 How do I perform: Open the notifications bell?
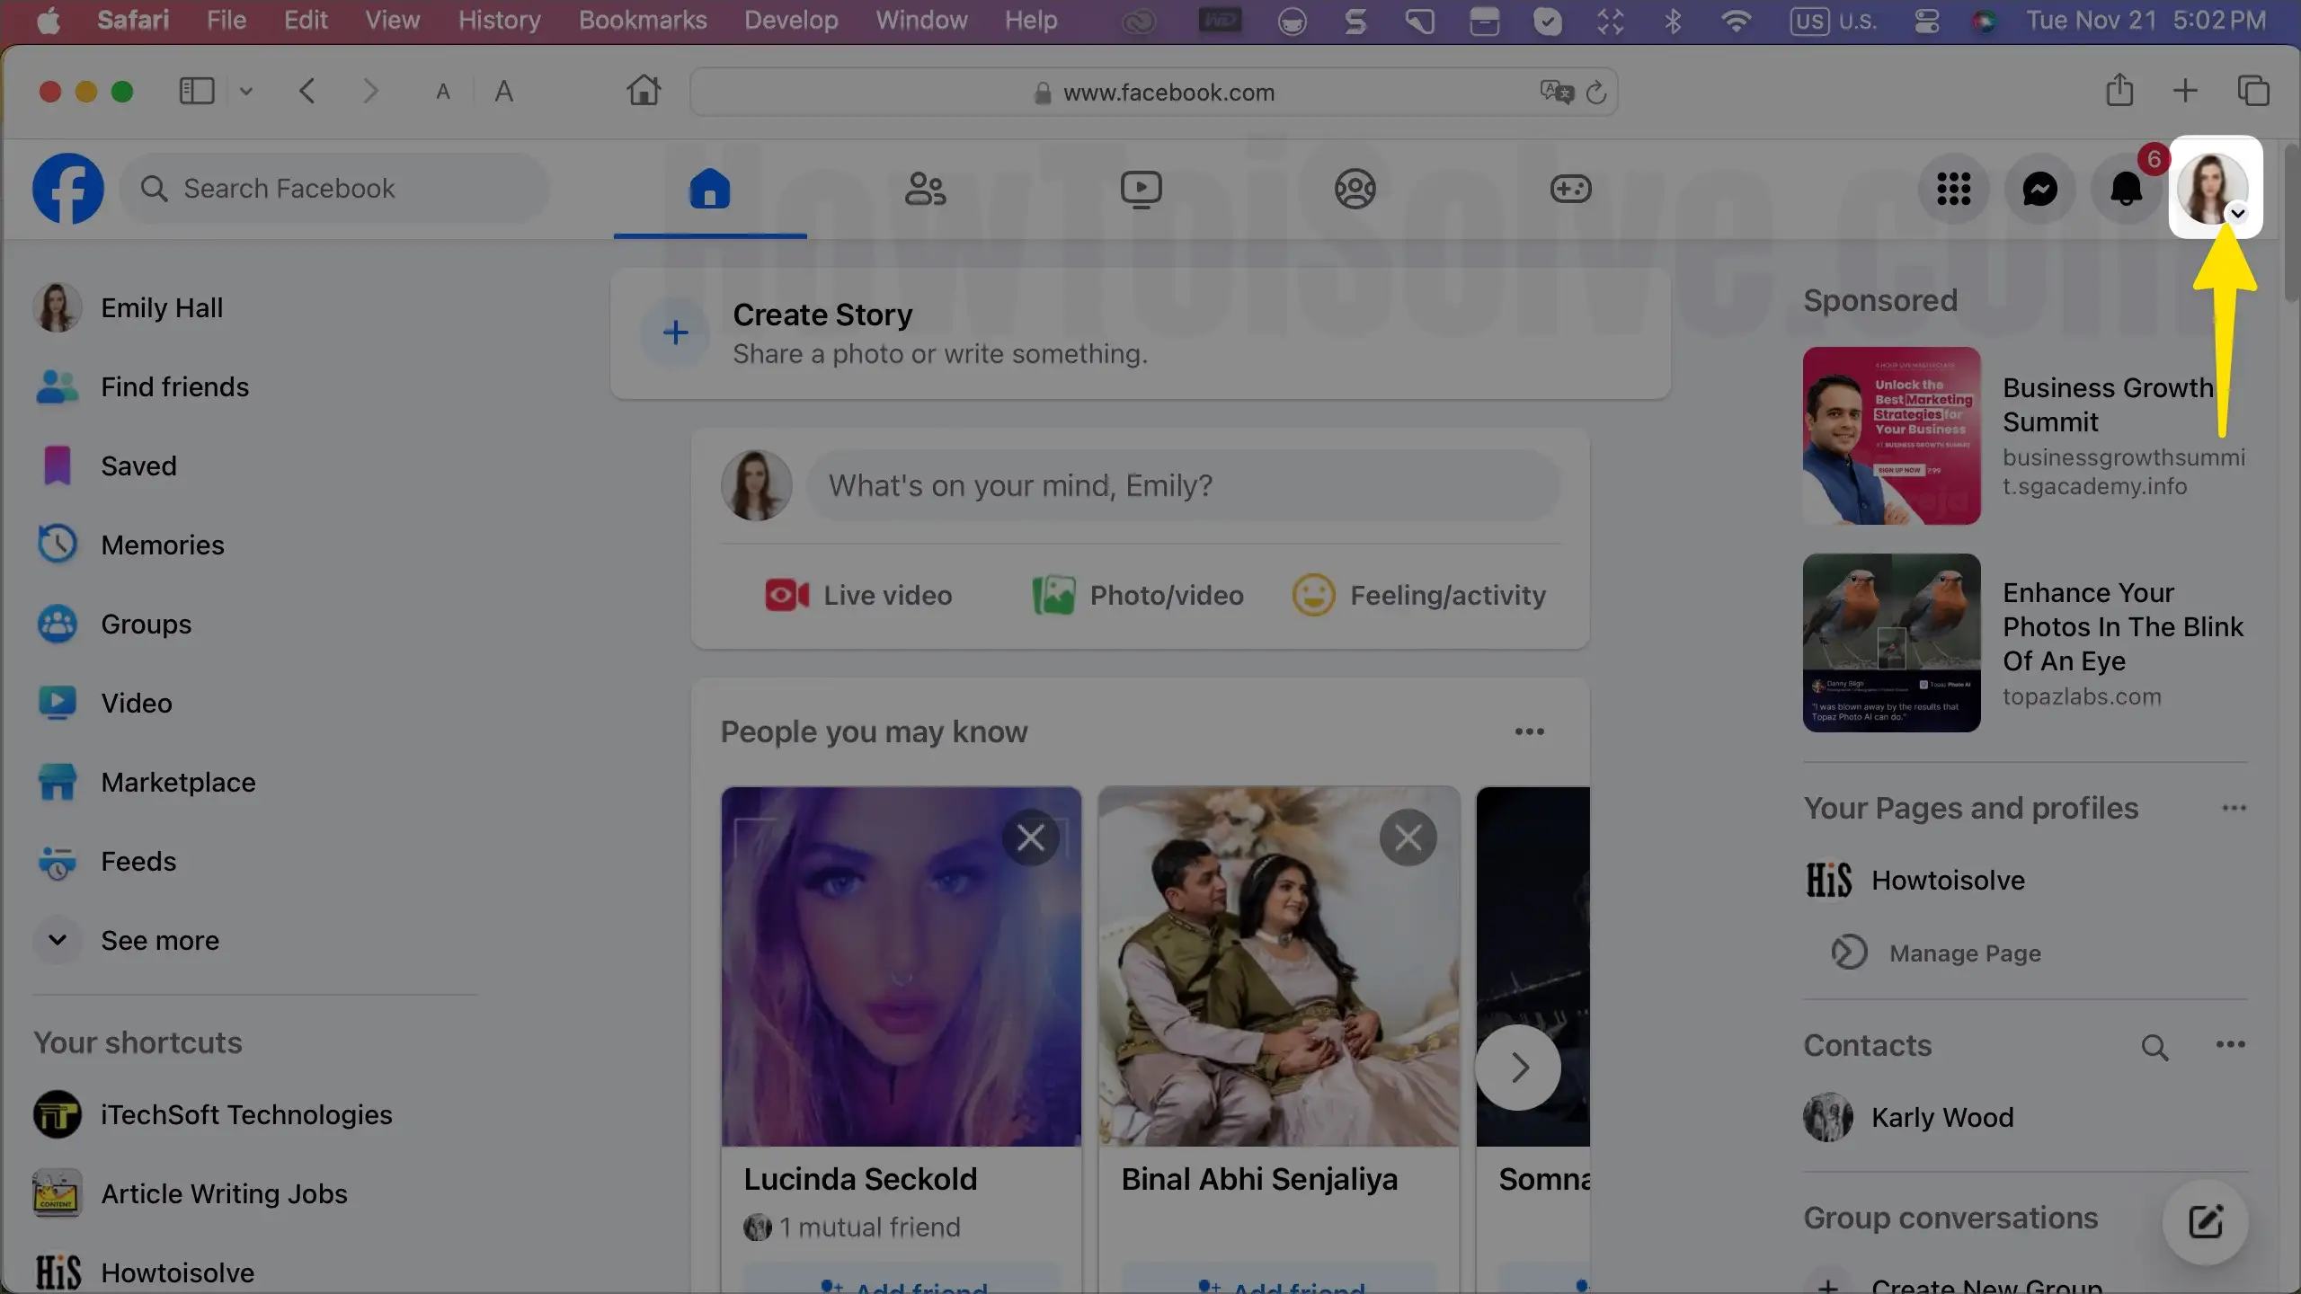coord(2126,189)
